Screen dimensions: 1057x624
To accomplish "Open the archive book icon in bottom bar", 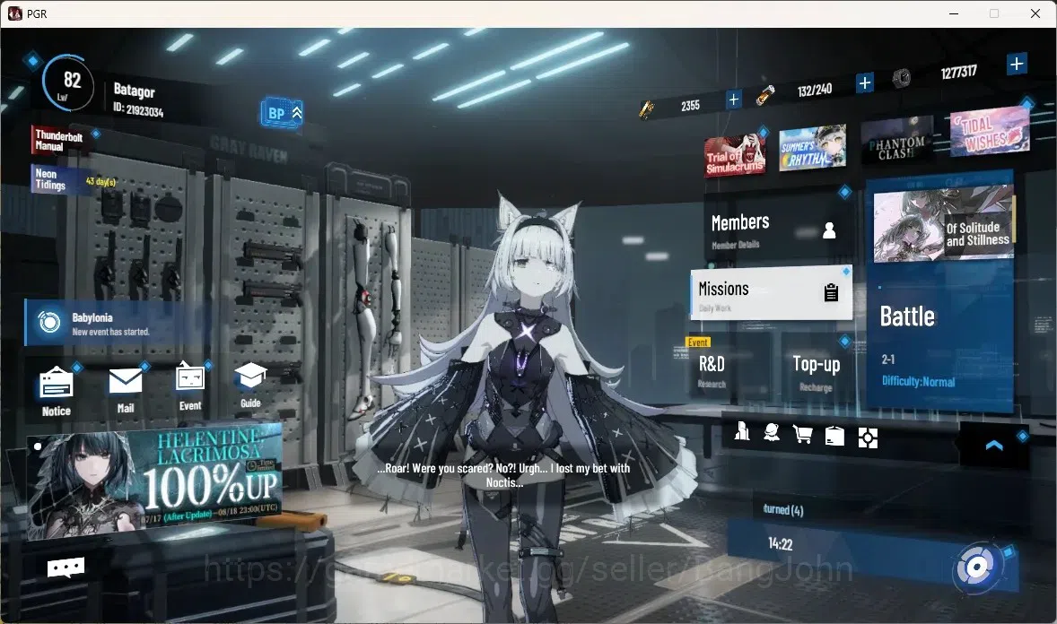I will coord(834,436).
